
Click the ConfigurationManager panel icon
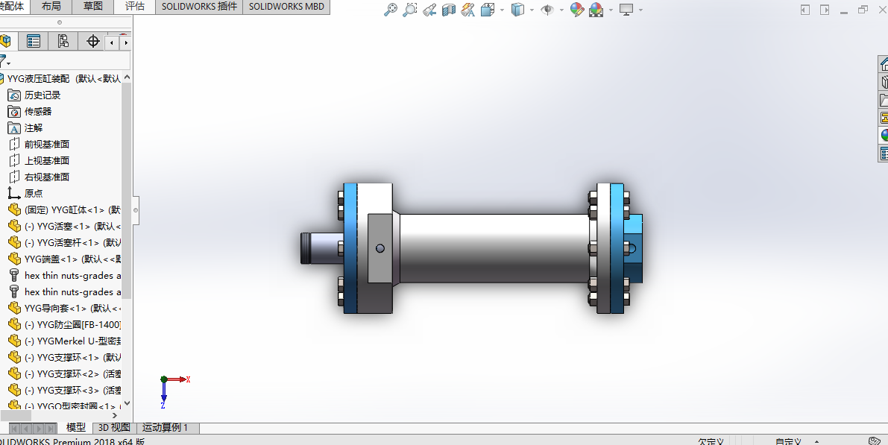click(63, 41)
